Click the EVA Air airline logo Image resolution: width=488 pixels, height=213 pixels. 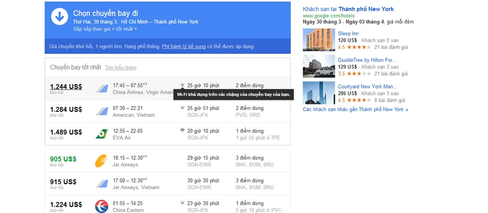click(x=102, y=134)
